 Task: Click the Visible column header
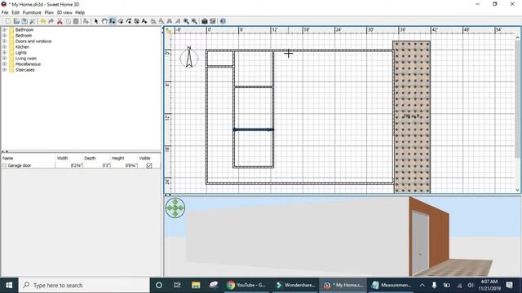click(149, 158)
